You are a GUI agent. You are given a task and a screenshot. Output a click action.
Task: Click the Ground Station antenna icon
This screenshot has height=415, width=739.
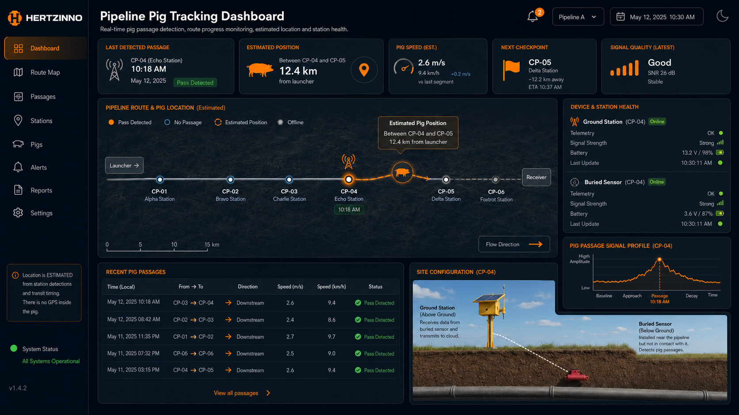[x=575, y=122]
